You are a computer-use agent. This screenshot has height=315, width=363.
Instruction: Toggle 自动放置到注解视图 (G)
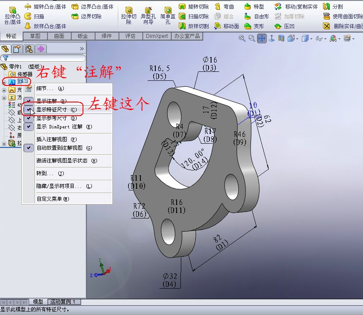64,148
